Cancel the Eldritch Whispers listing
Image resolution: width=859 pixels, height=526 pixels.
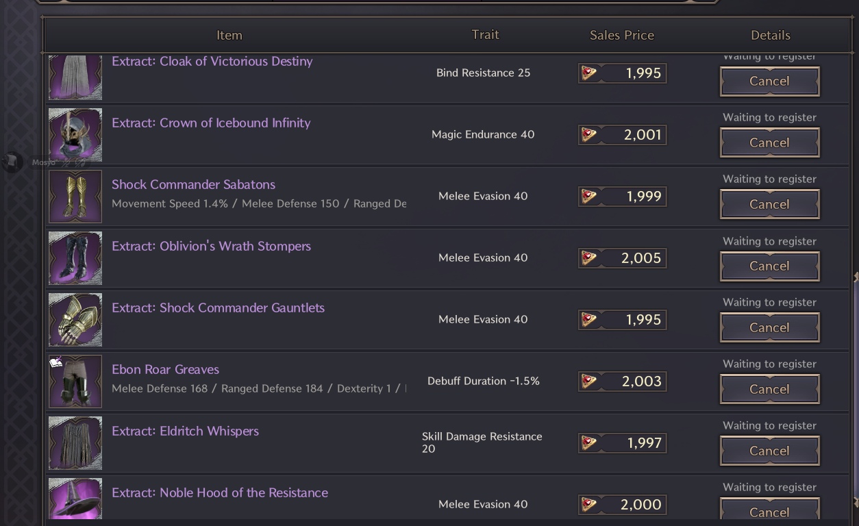pos(769,451)
